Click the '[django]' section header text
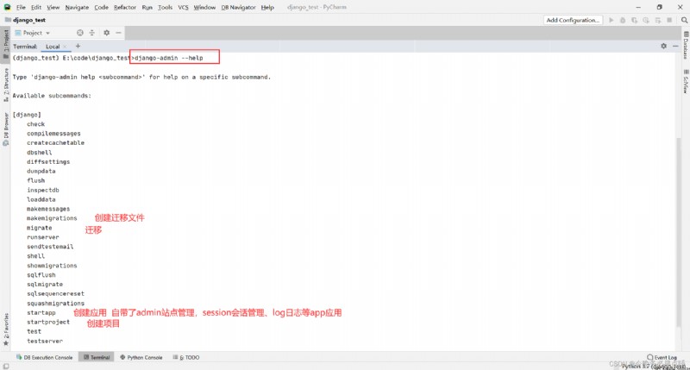 (x=27, y=115)
